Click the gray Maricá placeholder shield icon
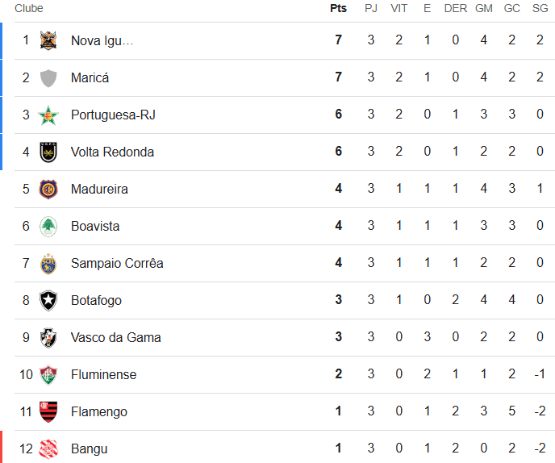555x463 pixels. 48,77
